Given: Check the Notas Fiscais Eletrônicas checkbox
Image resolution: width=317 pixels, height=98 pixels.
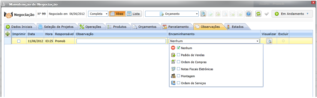Looking at the screenshot, I should point(179,69).
